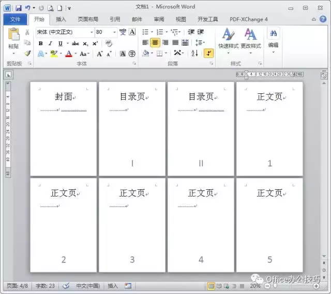This screenshot has height=294, width=331.
Task: Switch to the Insert tab
Action: [61, 19]
